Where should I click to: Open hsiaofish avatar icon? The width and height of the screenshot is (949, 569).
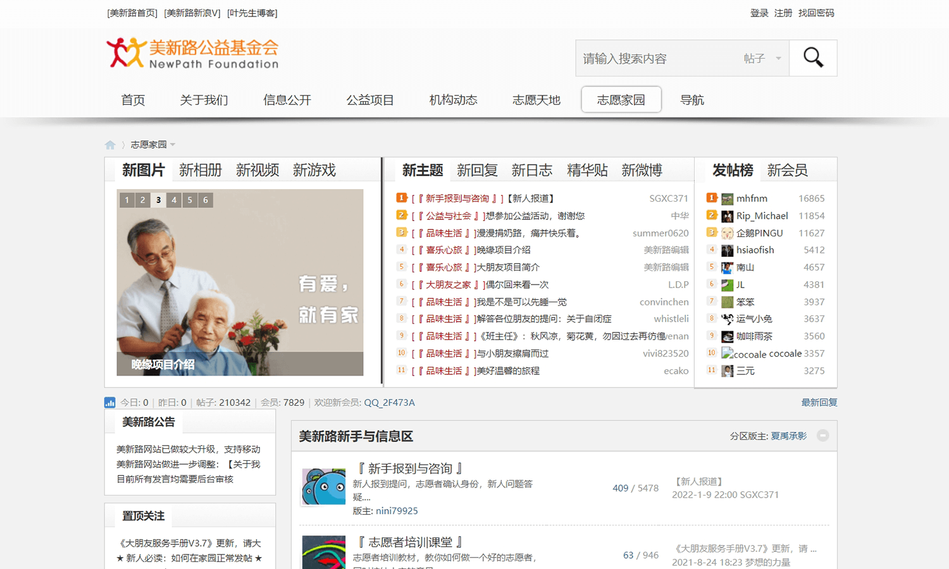(x=728, y=250)
